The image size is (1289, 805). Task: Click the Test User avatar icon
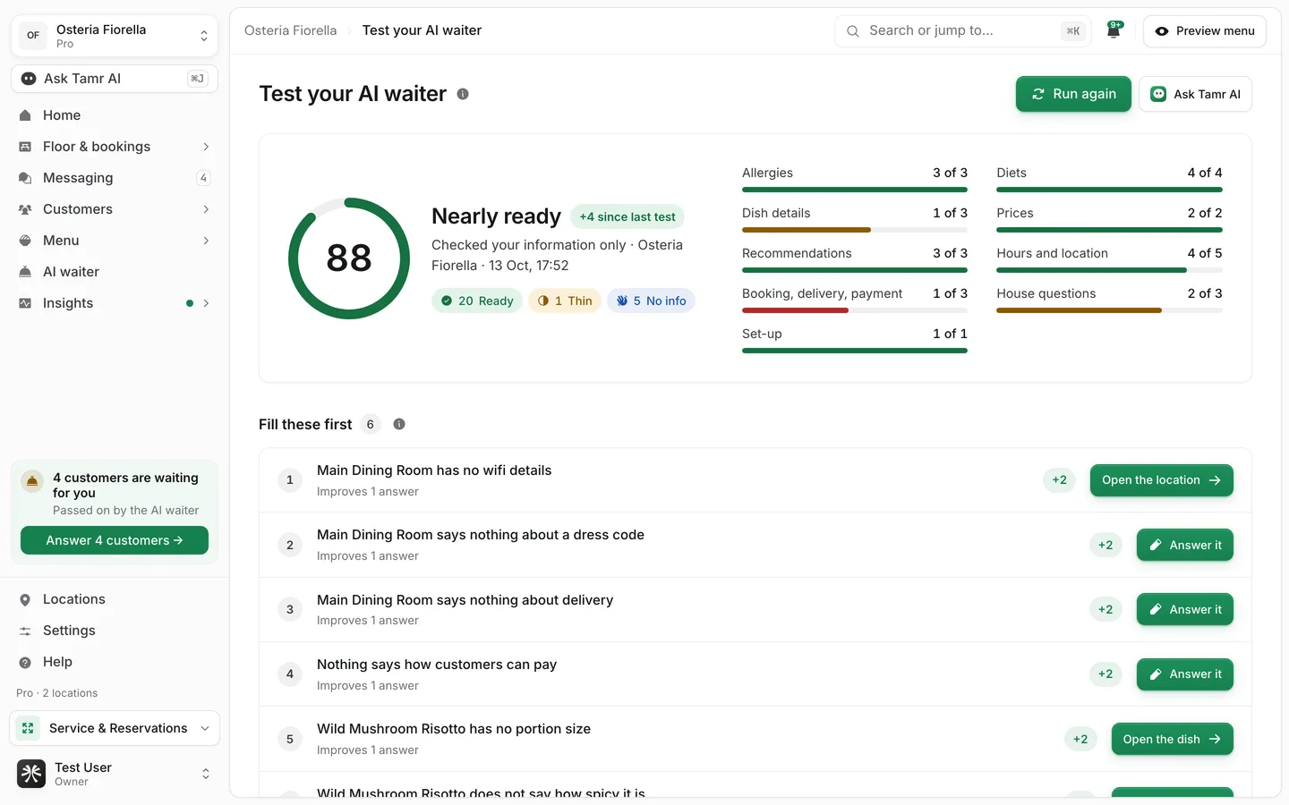(31, 774)
